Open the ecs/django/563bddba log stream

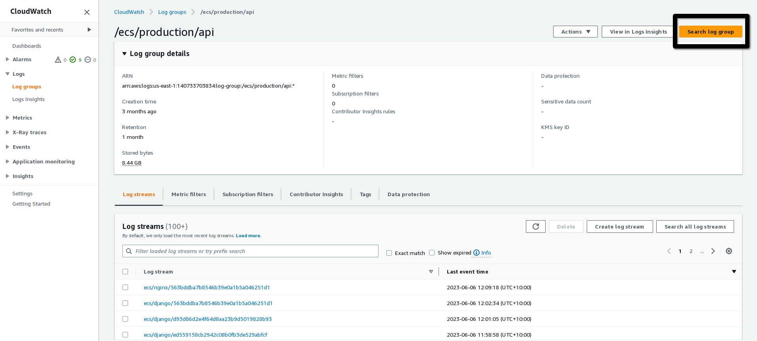tap(208, 303)
